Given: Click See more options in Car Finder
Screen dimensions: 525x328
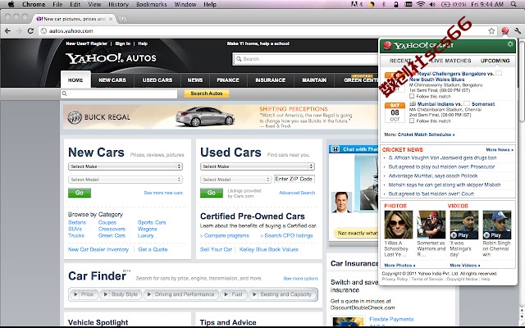Looking at the screenshot, I should (x=301, y=279).
